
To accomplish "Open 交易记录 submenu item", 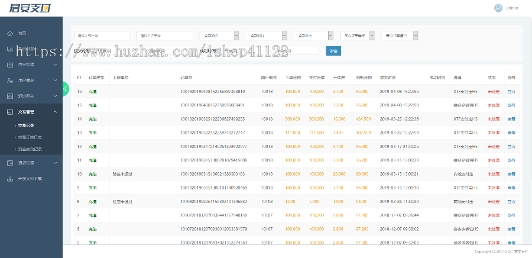I will point(26,125).
